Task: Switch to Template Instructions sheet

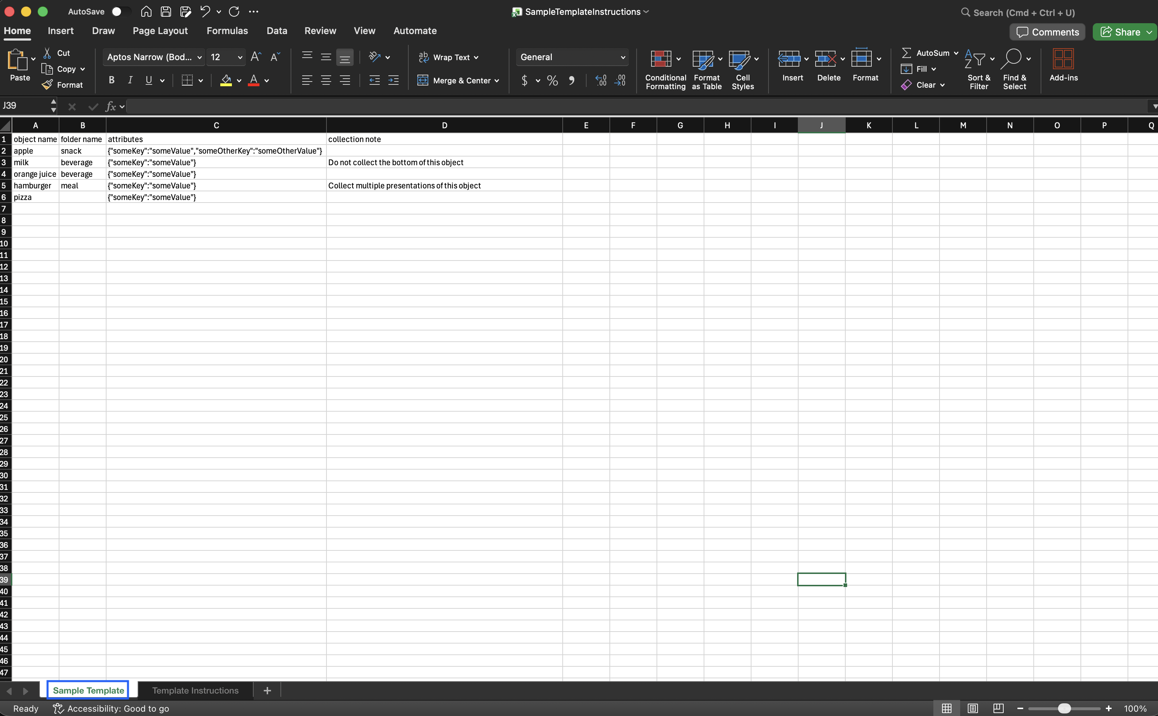Action: point(195,690)
